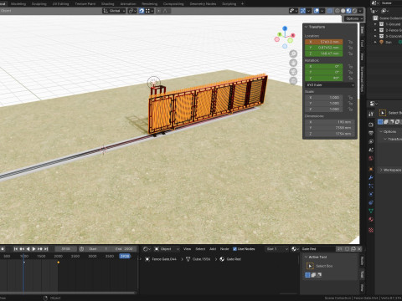Click the Dimensions Y field
The width and height of the screenshot is (402, 301).
point(330,128)
